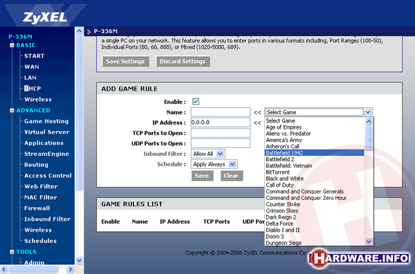
Task: Click the Save Settings button
Action: coord(125,62)
